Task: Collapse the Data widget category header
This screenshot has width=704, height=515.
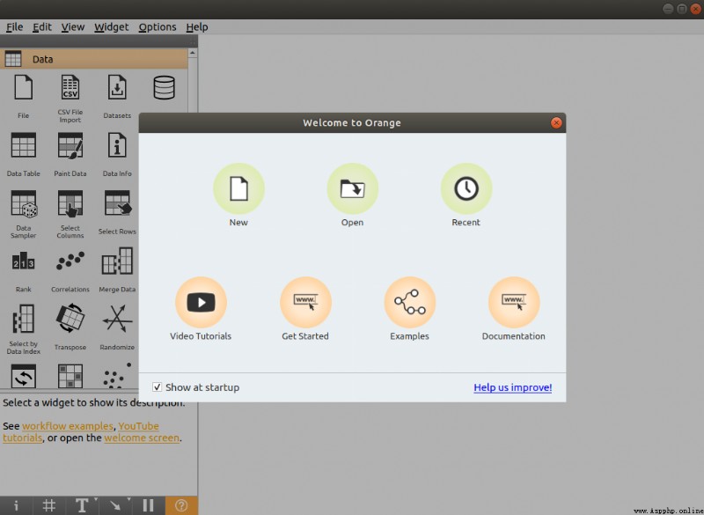Action: (94, 59)
